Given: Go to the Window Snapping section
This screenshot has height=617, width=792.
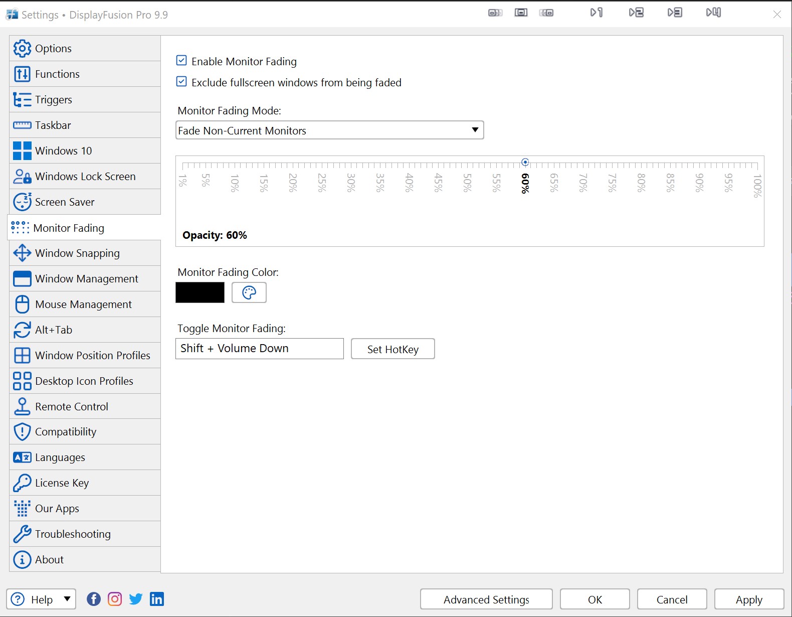Looking at the screenshot, I should pyautogui.click(x=77, y=253).
